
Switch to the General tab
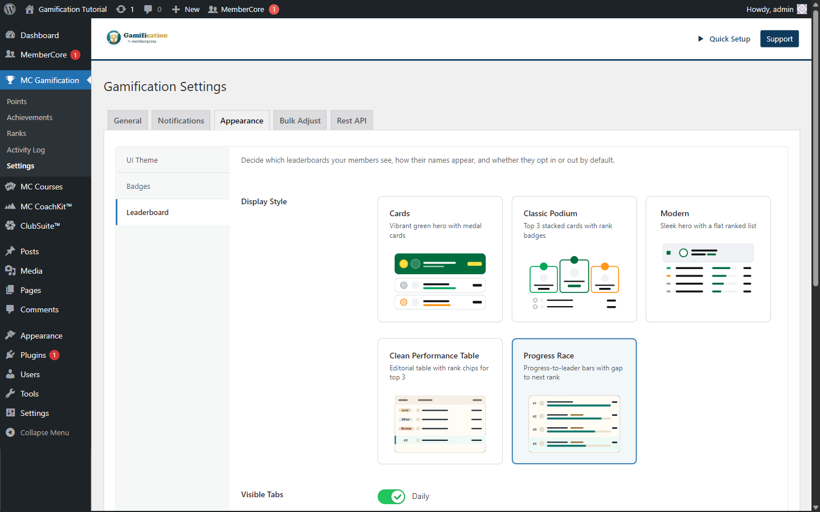[128, 120]
